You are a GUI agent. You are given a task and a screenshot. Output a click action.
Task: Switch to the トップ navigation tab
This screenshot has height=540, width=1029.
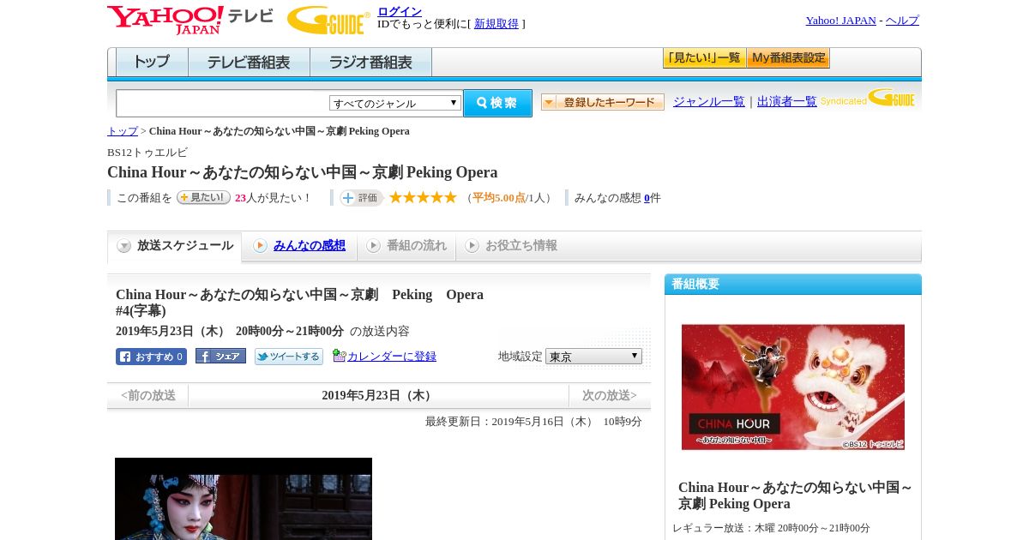[152, 63]
